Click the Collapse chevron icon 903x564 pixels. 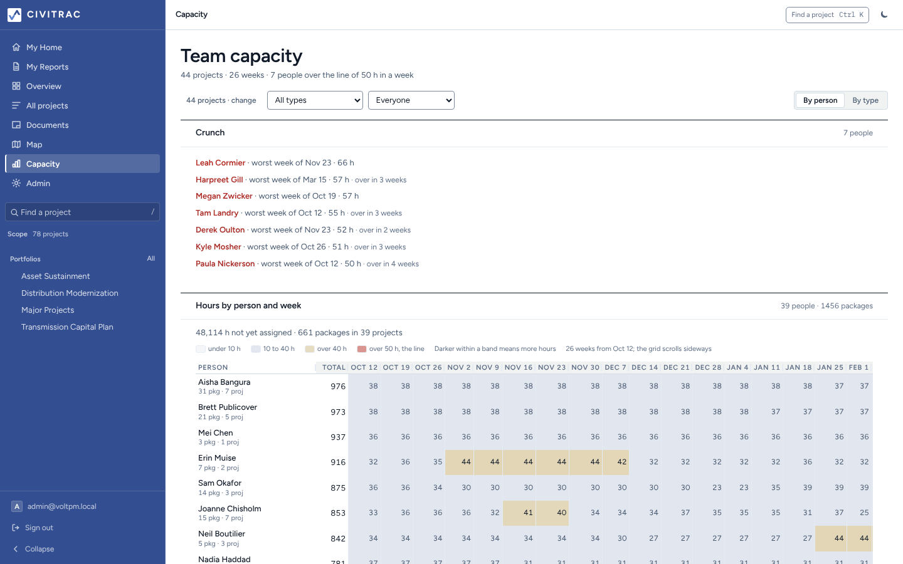coord(16,549)
